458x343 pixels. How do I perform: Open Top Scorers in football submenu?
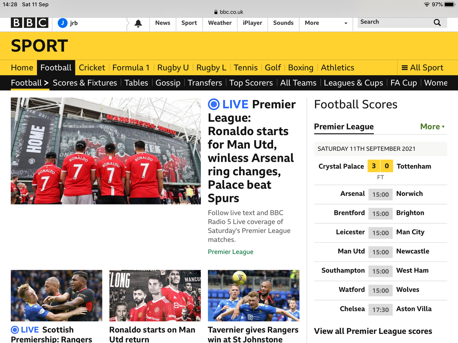pos(251,83)
